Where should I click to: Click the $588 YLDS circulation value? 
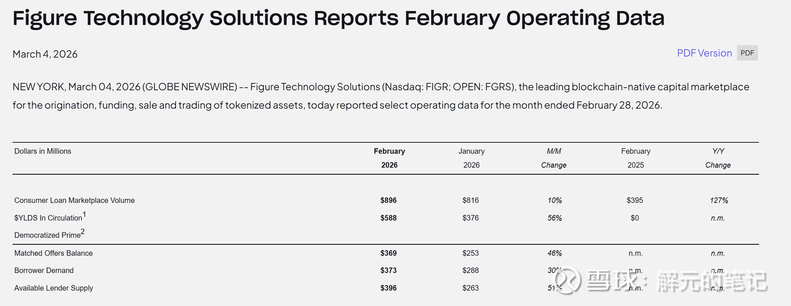click(x=389, y=218)
